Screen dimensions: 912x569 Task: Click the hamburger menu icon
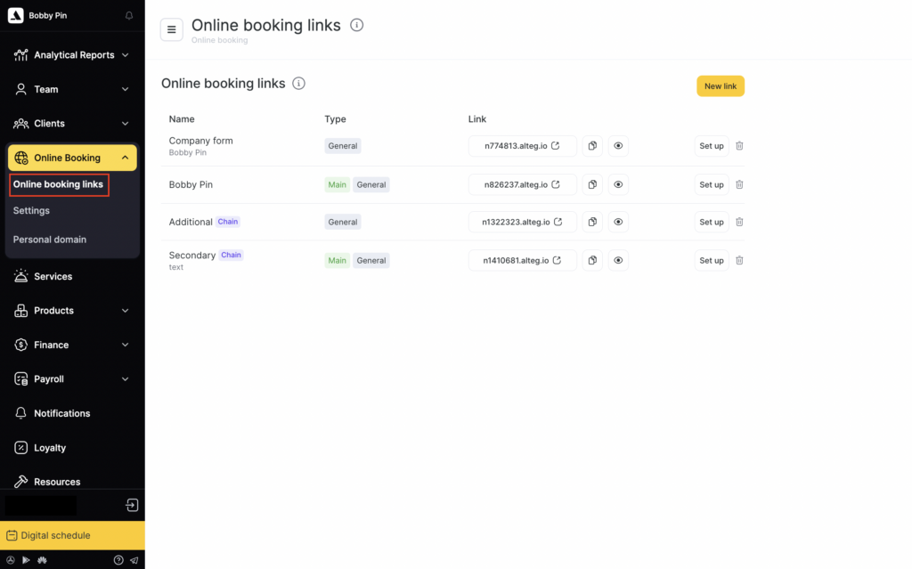click(172, 29)
